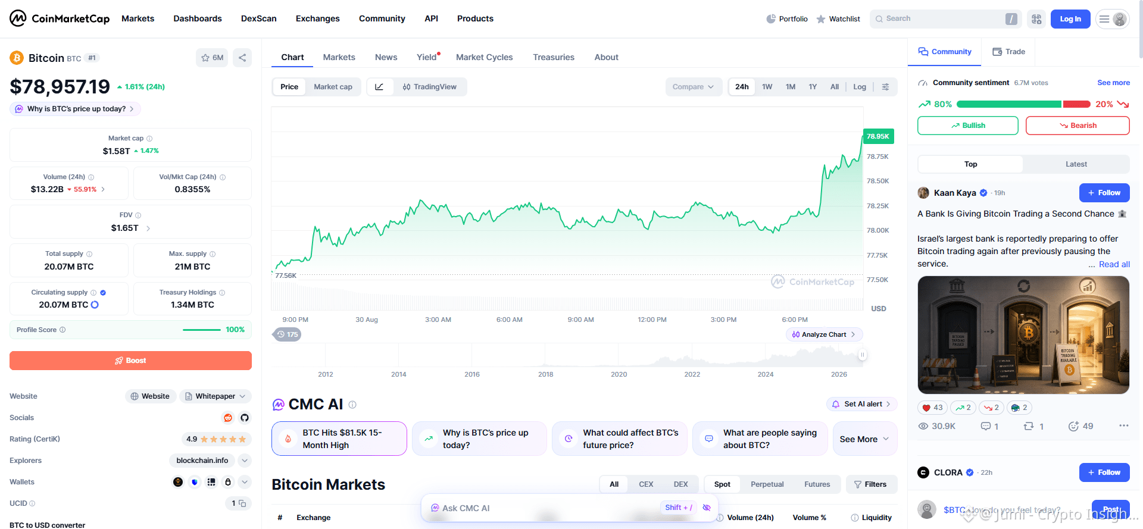Open the DexScan menu
Screen dimensions: 1143x529
pos(258,18)
